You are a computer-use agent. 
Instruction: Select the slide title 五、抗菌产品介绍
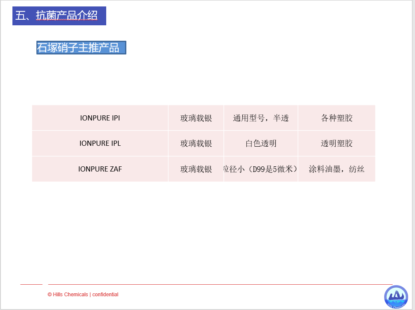[59, 16]
